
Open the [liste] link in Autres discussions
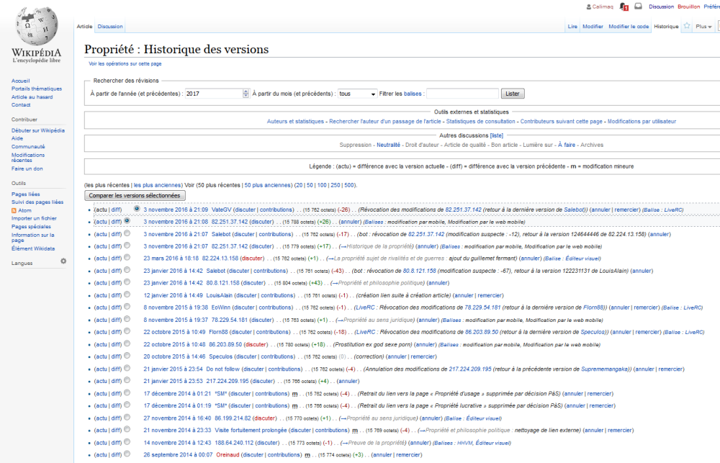click(x=496, y=136)
